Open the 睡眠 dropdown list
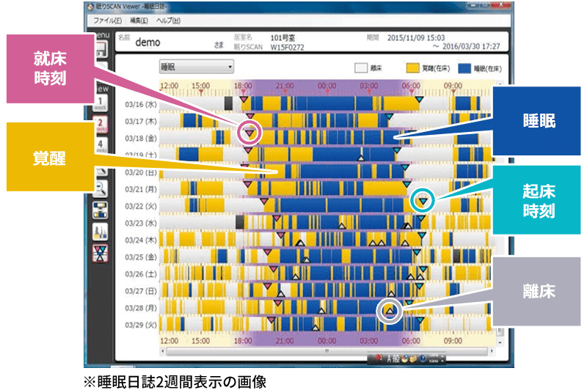Viewport: 587px width, 390px height. [196, 67]
